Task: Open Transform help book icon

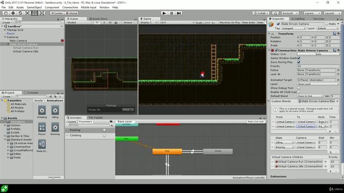Action: [334, 33]
